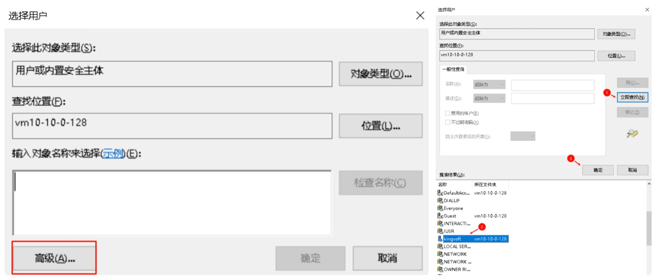
Task: Toggle the 禁用的帐户(B) checkbox
Action: 448,113
